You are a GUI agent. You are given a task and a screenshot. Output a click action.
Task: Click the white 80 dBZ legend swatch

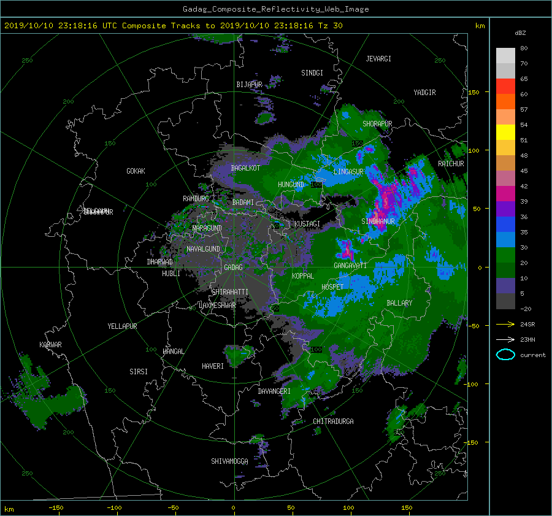coord(505,56)
